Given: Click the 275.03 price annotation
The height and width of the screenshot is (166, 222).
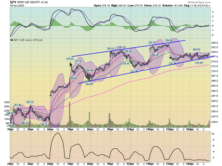Looking at the screenshot, I should point(70,59).
